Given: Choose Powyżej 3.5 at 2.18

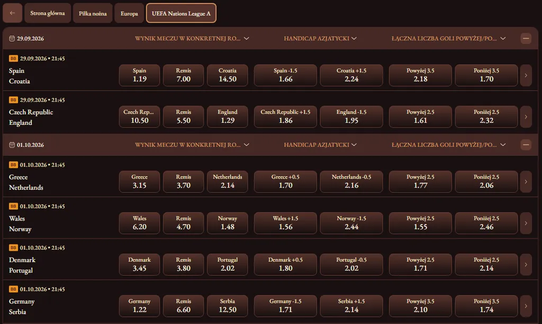Looking at the screenshot, I should point(420,75).
